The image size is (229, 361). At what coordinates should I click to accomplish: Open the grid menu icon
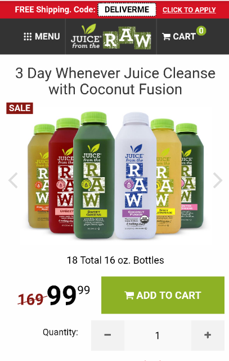pos(28,37)
